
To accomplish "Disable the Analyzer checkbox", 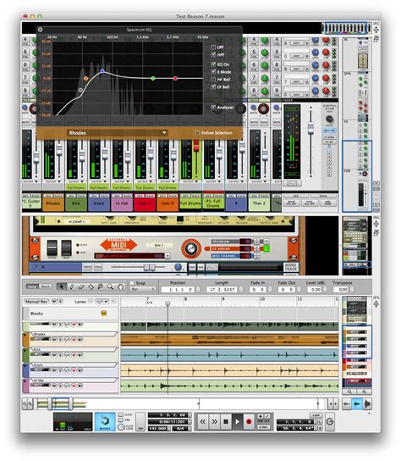I will click(x=213, y=107).
